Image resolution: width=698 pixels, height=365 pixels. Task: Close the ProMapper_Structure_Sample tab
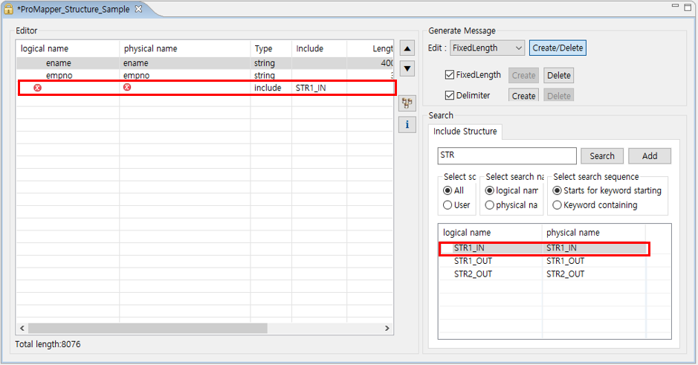[x=138, y=9]
